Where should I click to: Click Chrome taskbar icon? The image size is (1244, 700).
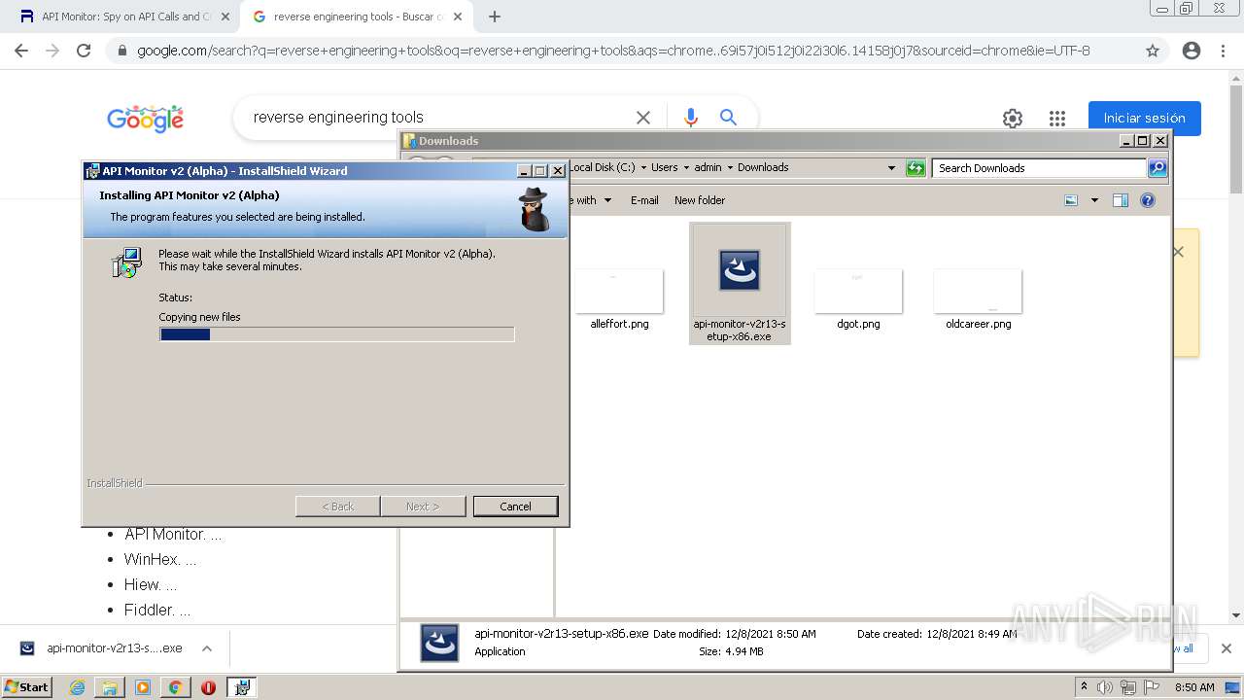[175, 687]
